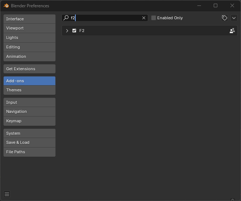Toggle the Enabled Only checkbox

(154, 18)
